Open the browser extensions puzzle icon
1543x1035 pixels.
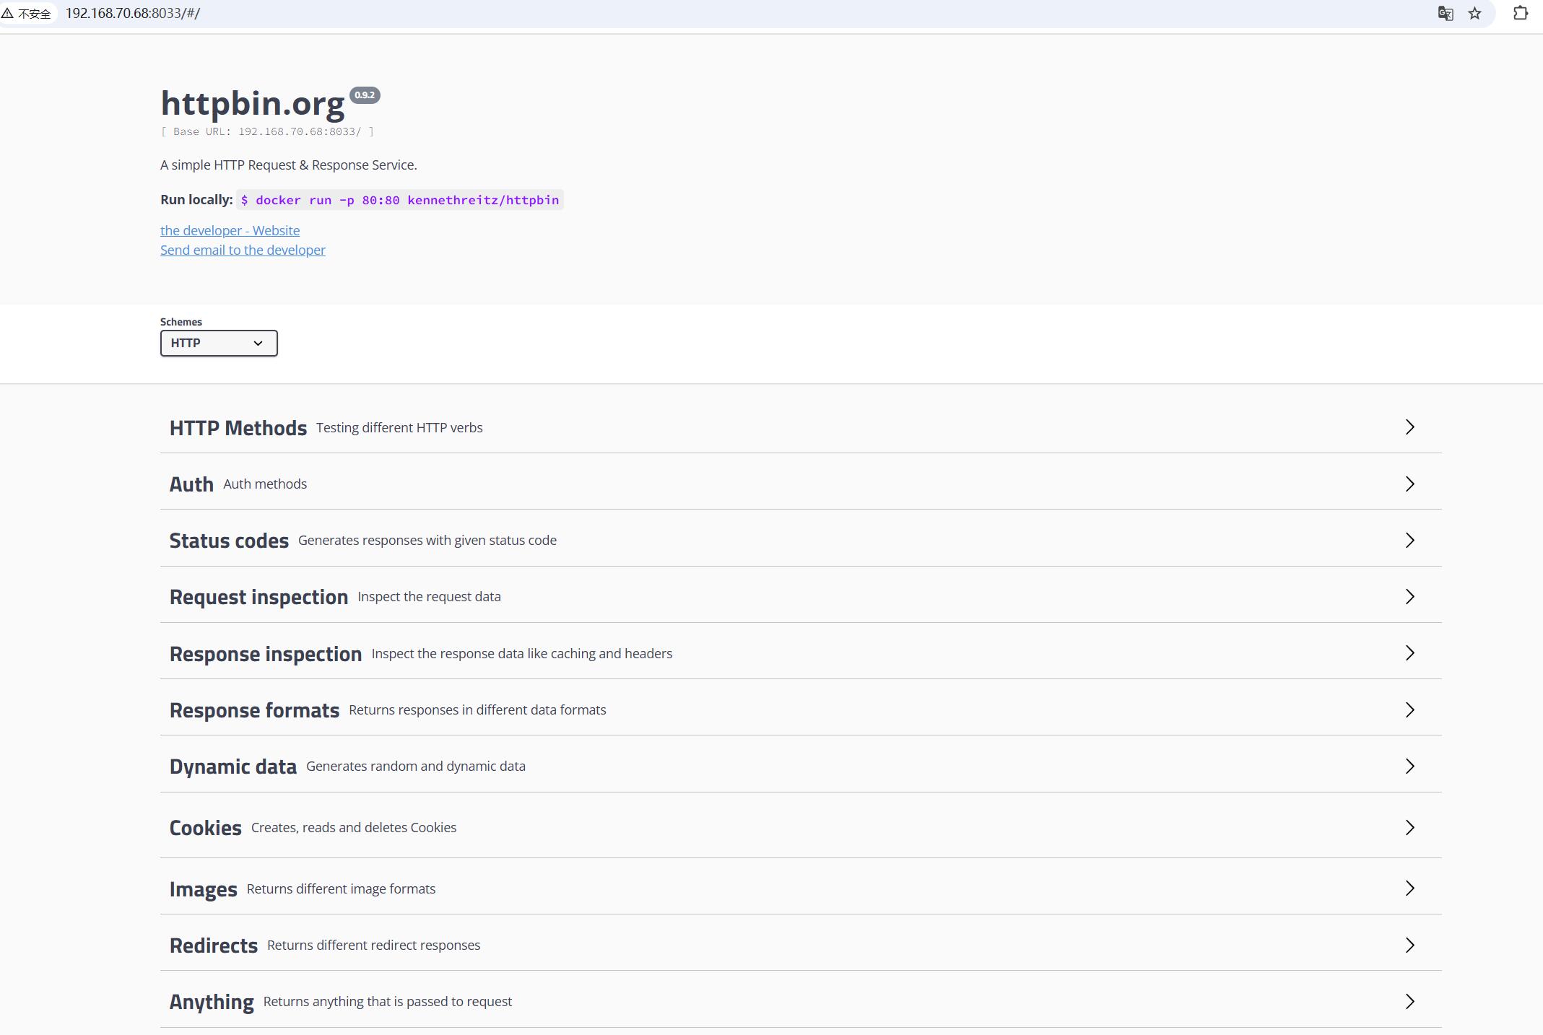pyautogui.click(x=1520, y=14)
